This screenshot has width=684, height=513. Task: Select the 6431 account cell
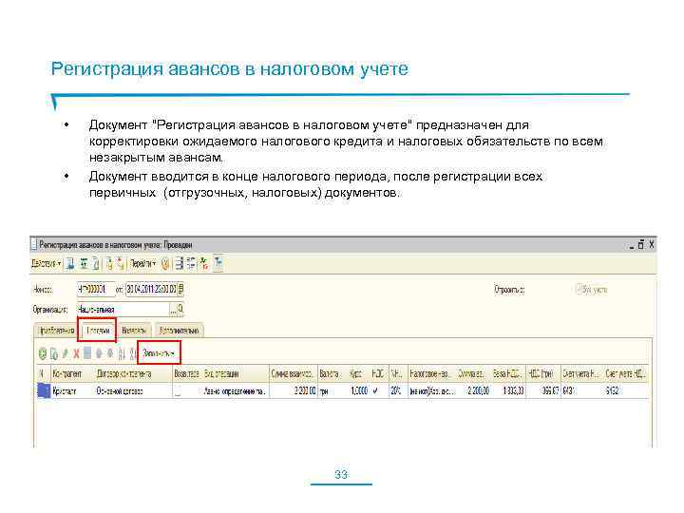click(x=582, y=390)
